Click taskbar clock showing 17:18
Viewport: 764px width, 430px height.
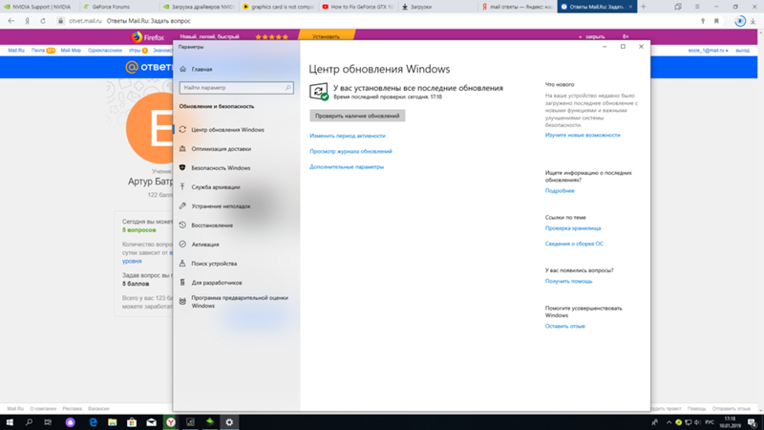click(730, 422)
